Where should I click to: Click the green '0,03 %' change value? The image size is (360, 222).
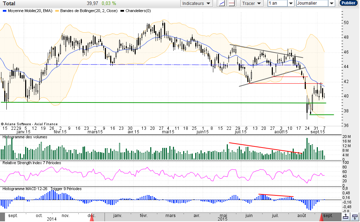click(109, 4)
